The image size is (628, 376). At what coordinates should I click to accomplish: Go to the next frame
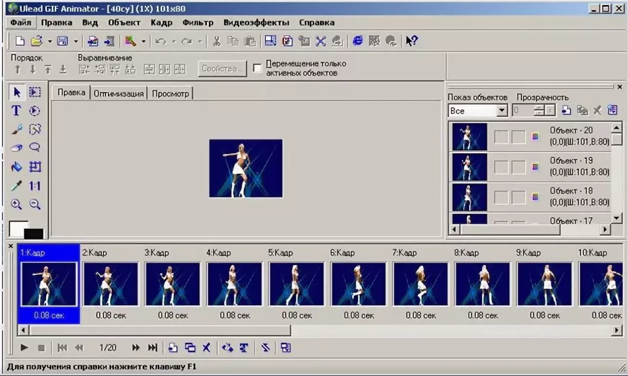click(x=135, y=348)
